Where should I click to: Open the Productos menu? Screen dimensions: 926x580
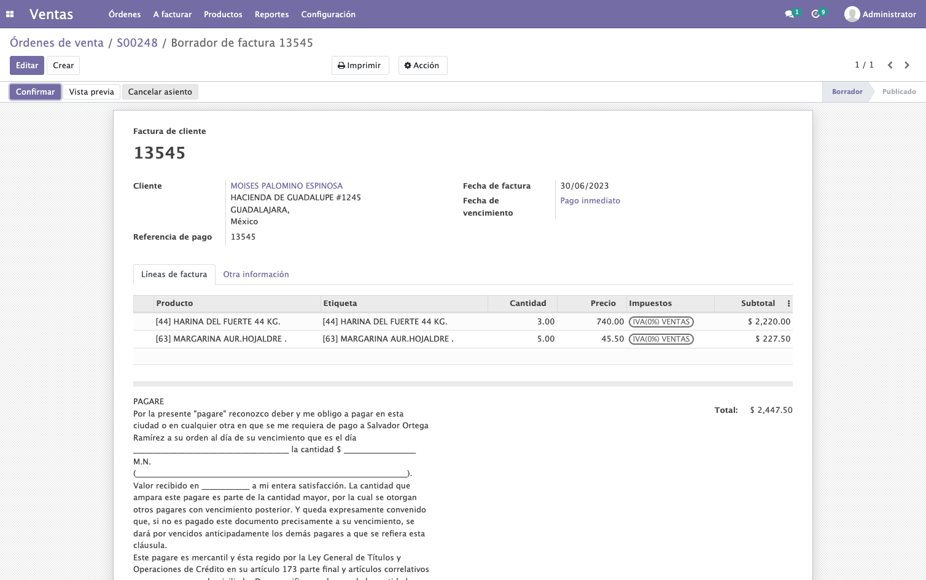[223, 14]
